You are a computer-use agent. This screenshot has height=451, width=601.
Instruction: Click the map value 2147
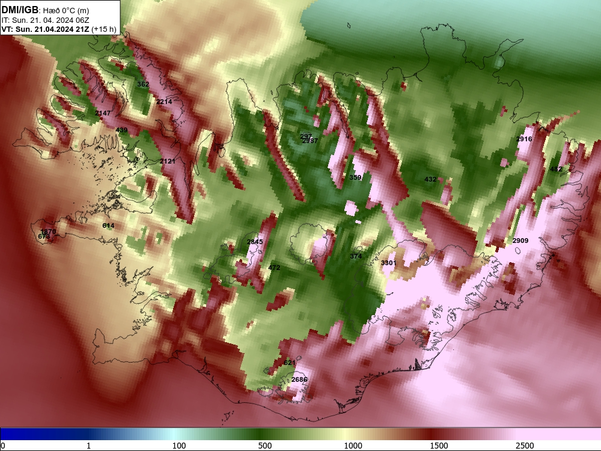103,113
